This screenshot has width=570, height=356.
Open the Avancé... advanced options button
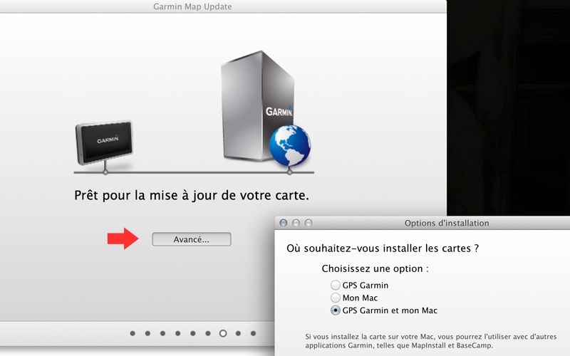191,239
